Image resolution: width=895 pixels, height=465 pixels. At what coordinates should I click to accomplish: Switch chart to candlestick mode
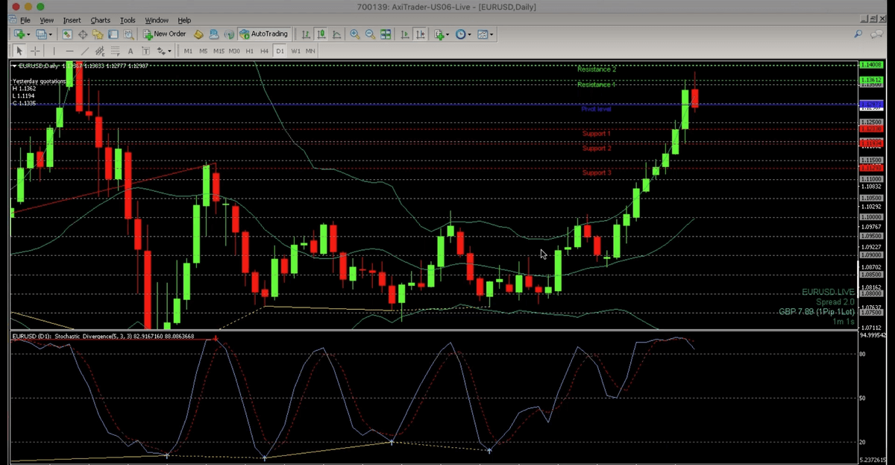321,34
